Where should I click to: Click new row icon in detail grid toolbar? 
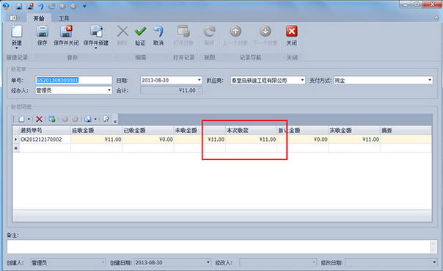point(21,119)
